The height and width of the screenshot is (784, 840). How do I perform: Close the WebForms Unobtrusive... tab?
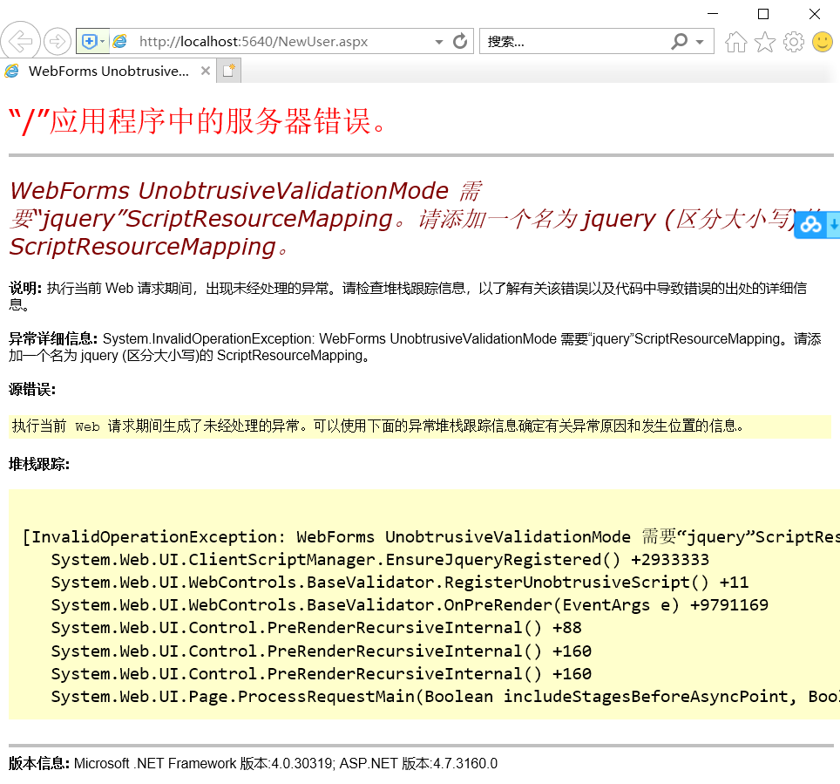pos(205,71)
